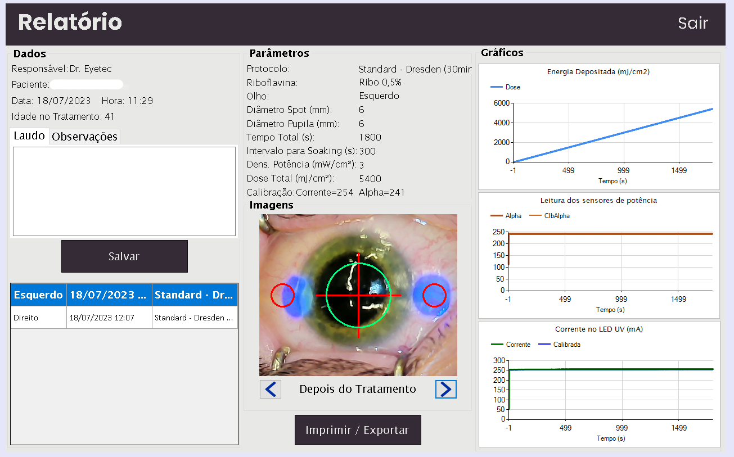This screenshot has width=734, height=457.
Task: Click the Tempo Total value 1800
Action: tap(370, 138)
